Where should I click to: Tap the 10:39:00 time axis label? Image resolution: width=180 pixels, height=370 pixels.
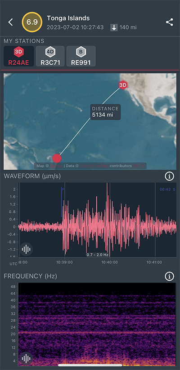64,262
